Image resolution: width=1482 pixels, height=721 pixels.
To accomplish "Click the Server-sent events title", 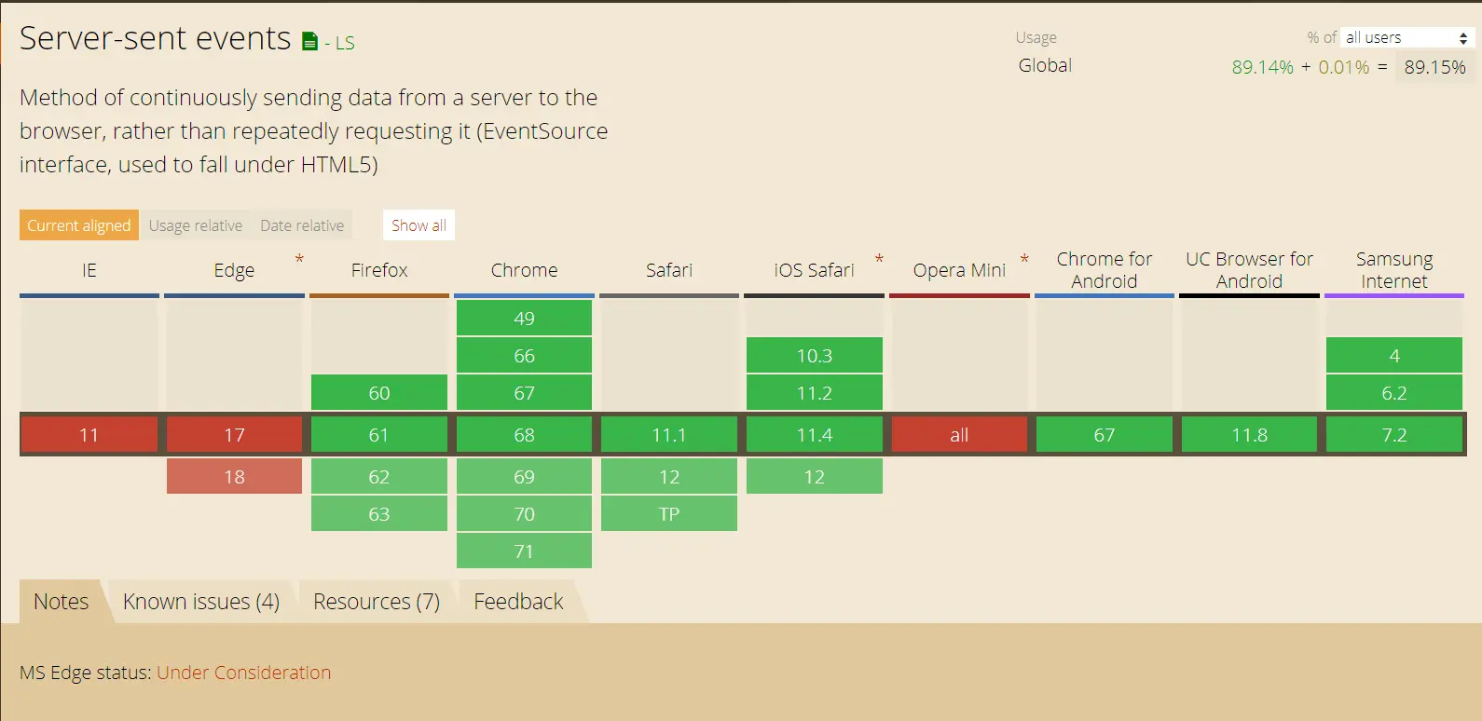I will click(156, 38).
